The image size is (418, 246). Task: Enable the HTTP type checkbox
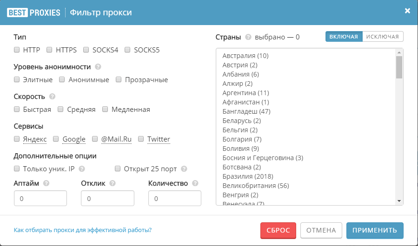[x=17, y=50]
